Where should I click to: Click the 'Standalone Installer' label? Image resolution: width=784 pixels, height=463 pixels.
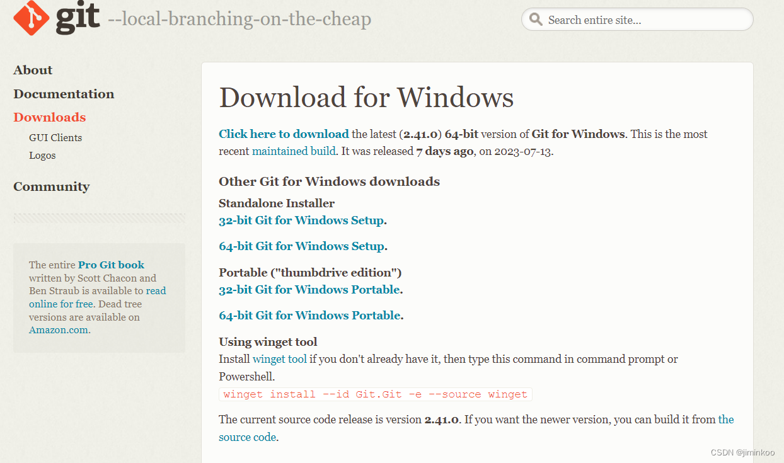[x=277, y=203]
